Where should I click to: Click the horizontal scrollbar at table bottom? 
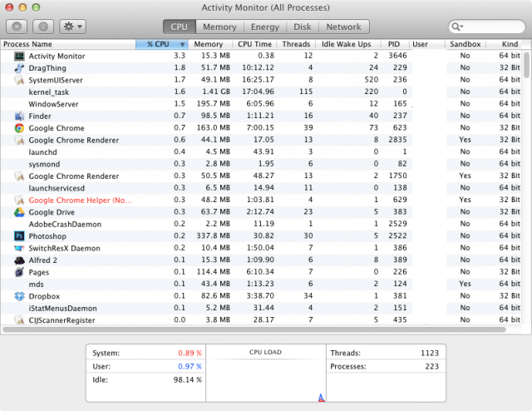tap(254, 329)
